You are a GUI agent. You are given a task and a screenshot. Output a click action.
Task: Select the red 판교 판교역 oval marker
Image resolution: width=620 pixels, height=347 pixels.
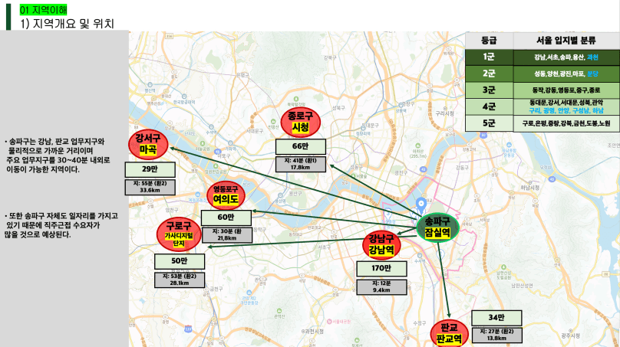coord(449,333)
